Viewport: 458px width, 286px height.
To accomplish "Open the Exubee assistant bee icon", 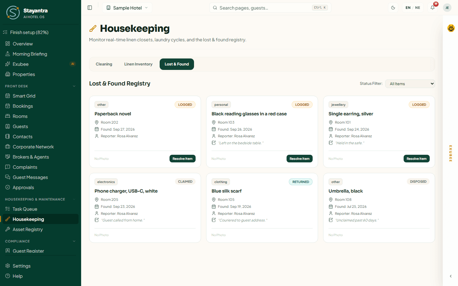I will tap(451, 28).
